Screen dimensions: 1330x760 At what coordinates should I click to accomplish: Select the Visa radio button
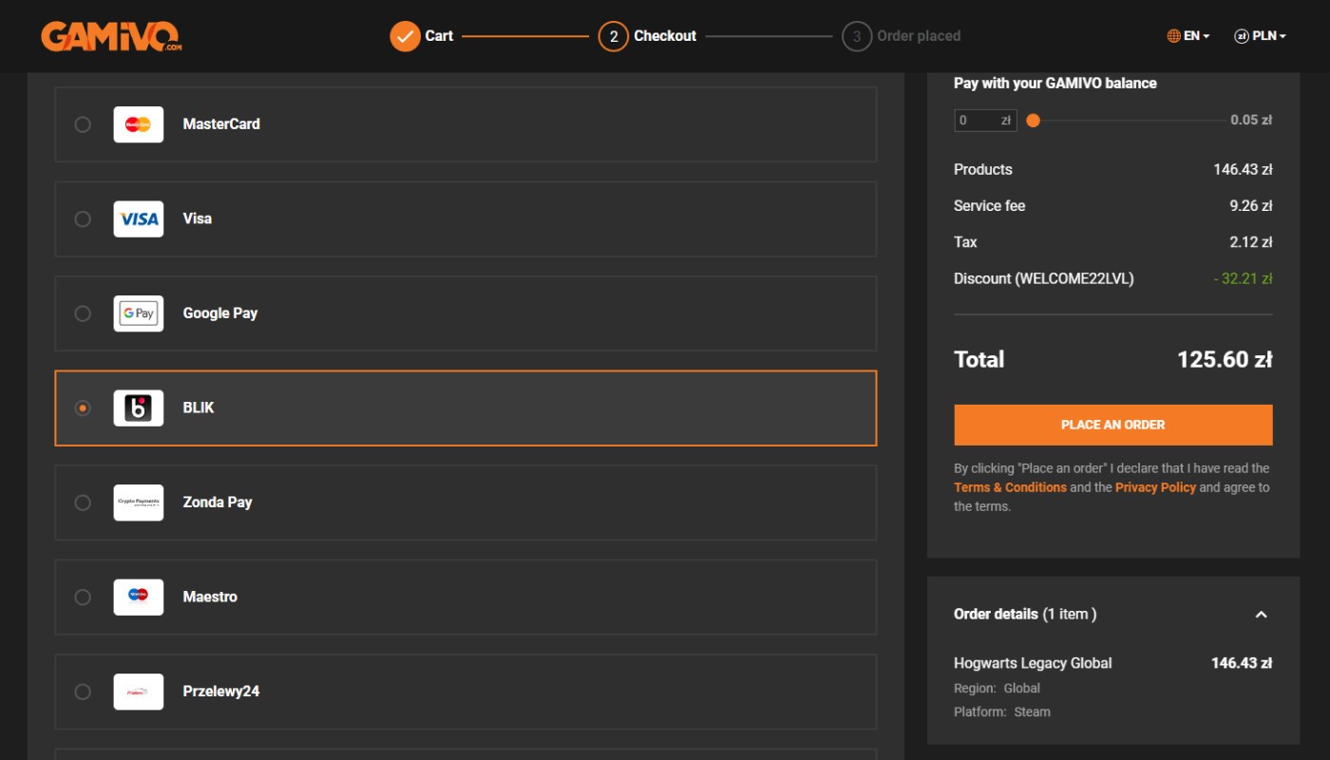coord(83,218)
